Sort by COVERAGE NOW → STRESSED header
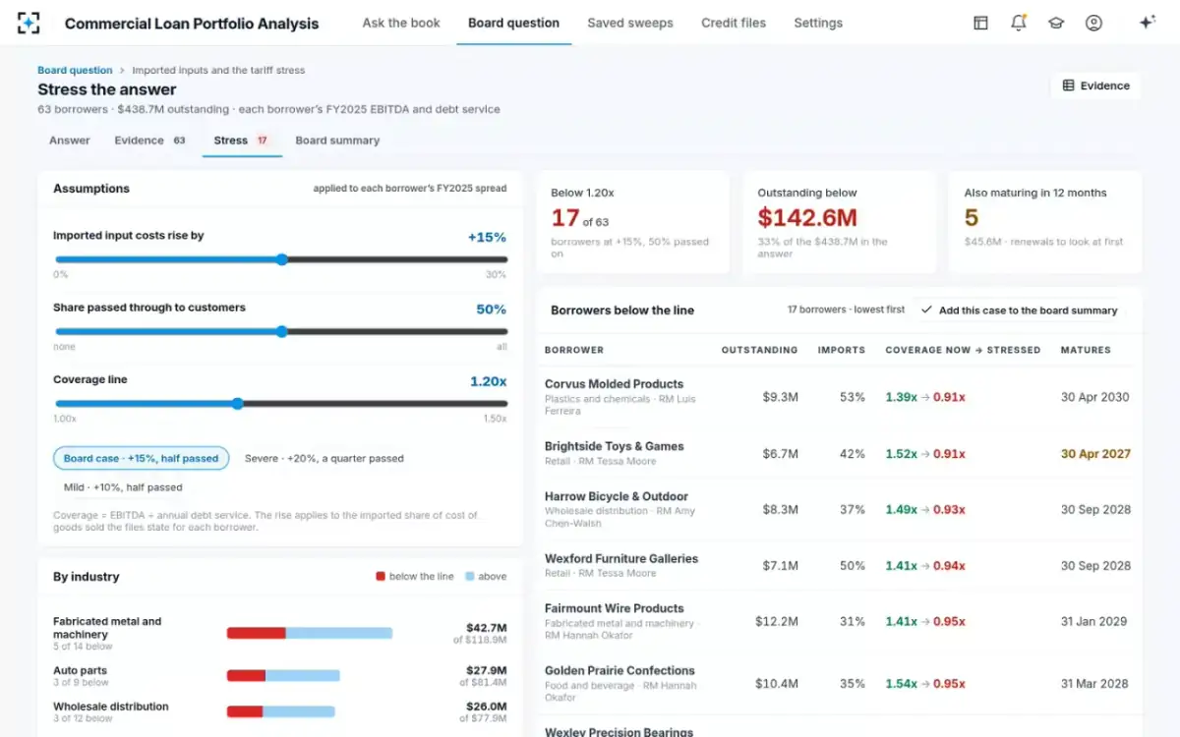Viewport: 1180px width, 737px height. click(x=963, y=350)
